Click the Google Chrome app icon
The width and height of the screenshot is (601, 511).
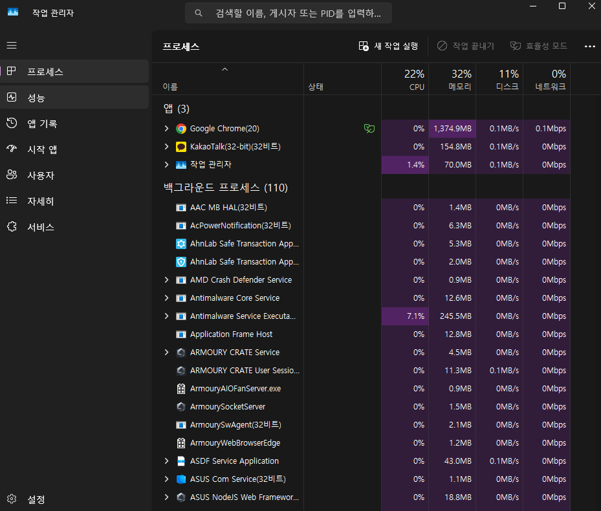pyautogui.click(x=181, y=129)
